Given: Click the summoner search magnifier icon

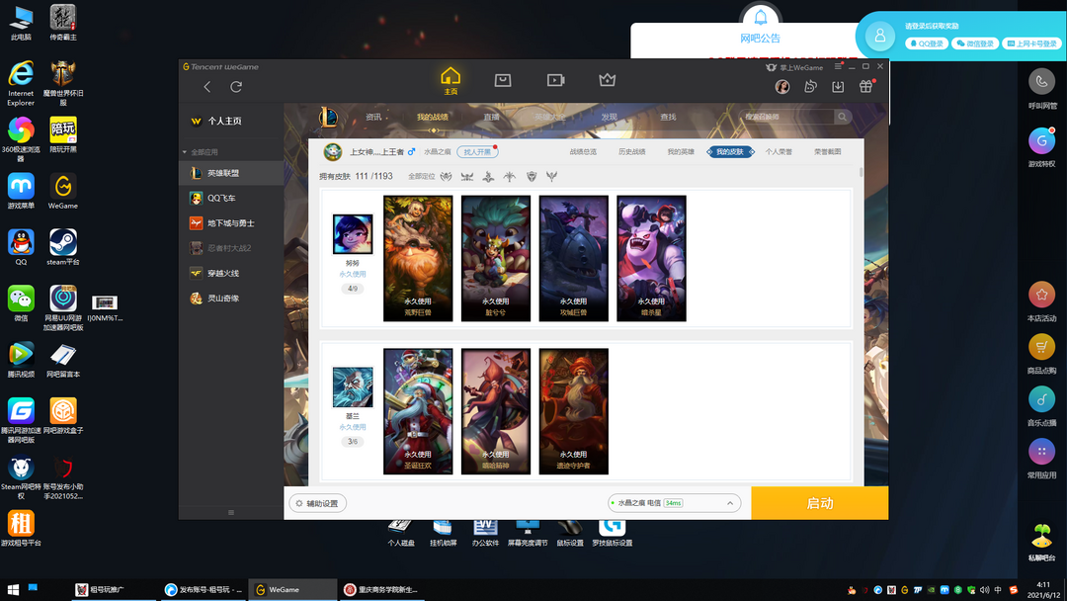Looking at the screenshot, I should 843,117.
